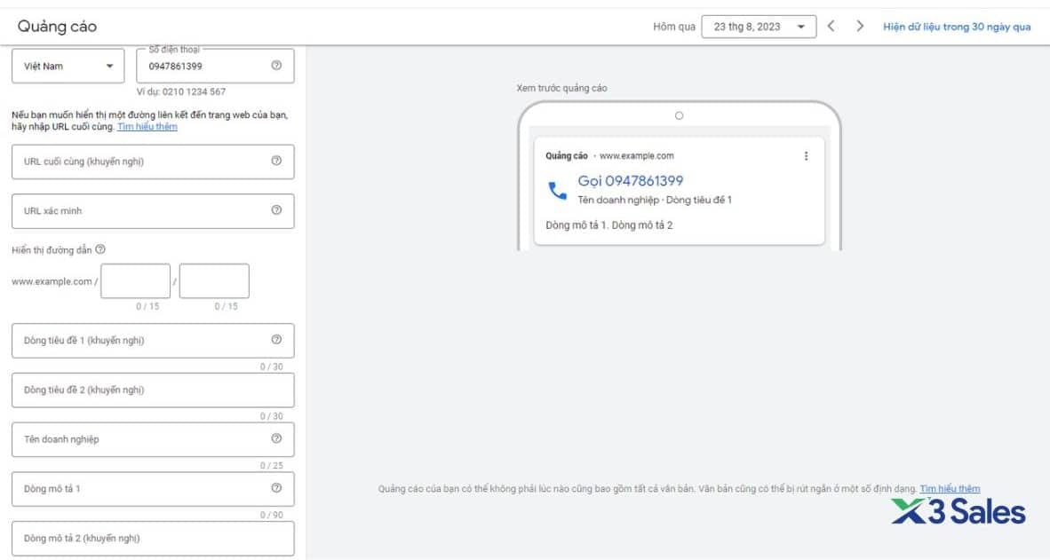Open help icon beside Hiển thị đường dẫn
Viewport: 1050px width, 560px height.
coord(100,249)
